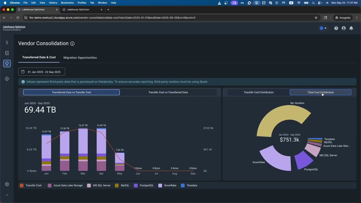Open the reports list sidebar icon
361x203 pixels.
(x=7, y=53)
